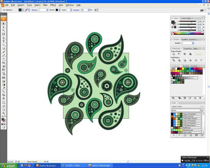Click the Trim pathfinder icon

(179, 60)
